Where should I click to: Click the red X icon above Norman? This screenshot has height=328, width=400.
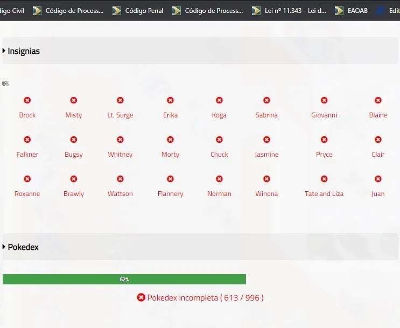[219, 179]
